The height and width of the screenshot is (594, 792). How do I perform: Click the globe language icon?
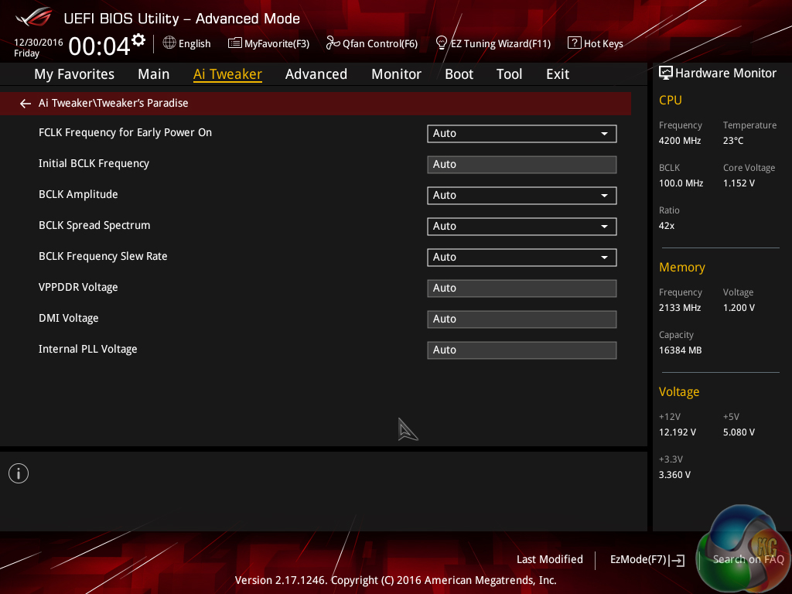click(x=169, y=43)
